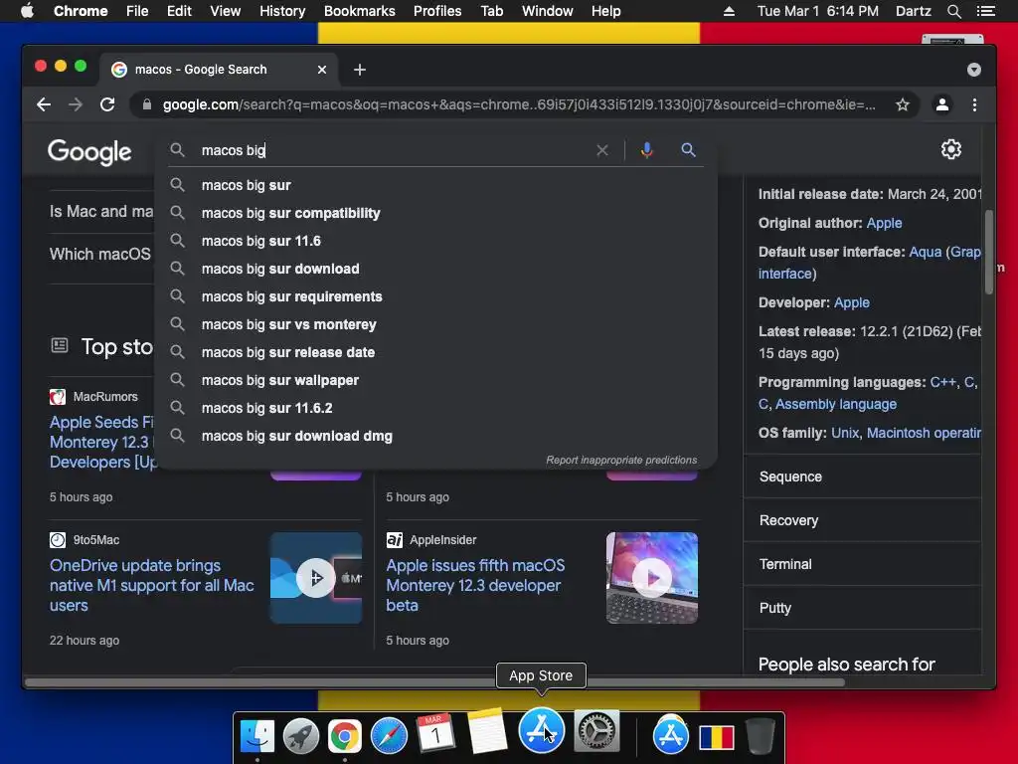Click the vertical page scrollbar thumb
1018x764 pixels.
989,252
